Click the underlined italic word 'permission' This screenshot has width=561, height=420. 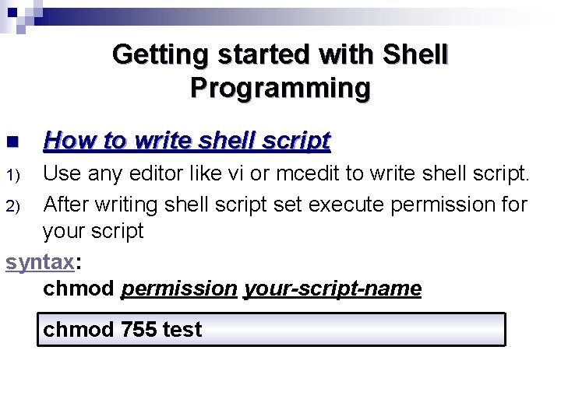click(x=178, y=289)
